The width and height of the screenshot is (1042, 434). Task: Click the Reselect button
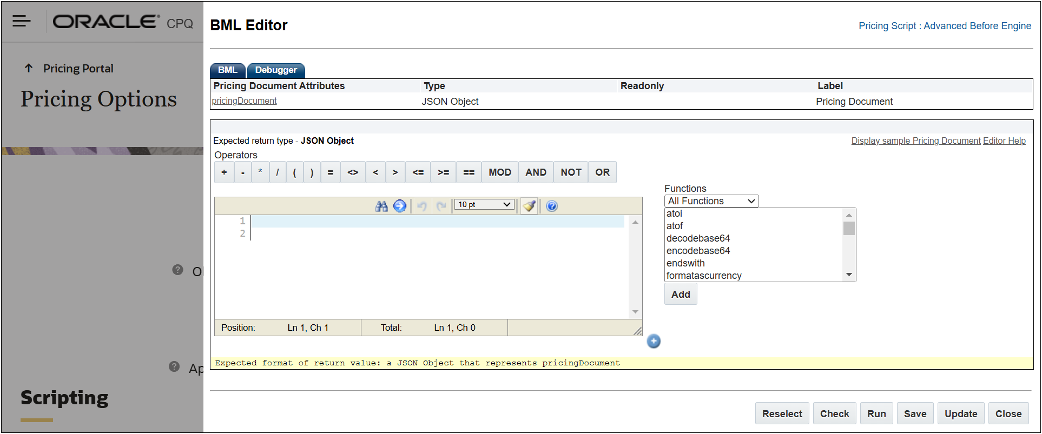[x=782, y=414]
